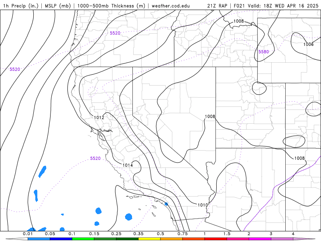Click the 1.5 legend value

pos(227,234)
